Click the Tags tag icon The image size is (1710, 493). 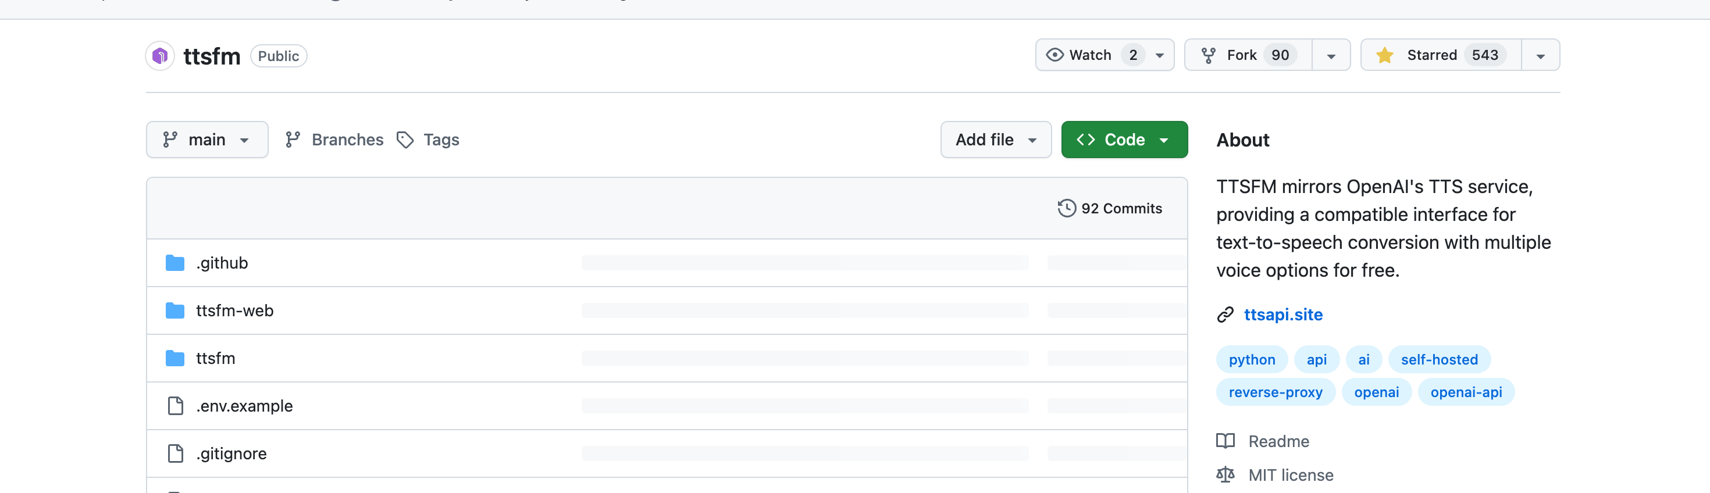(405, 140)
